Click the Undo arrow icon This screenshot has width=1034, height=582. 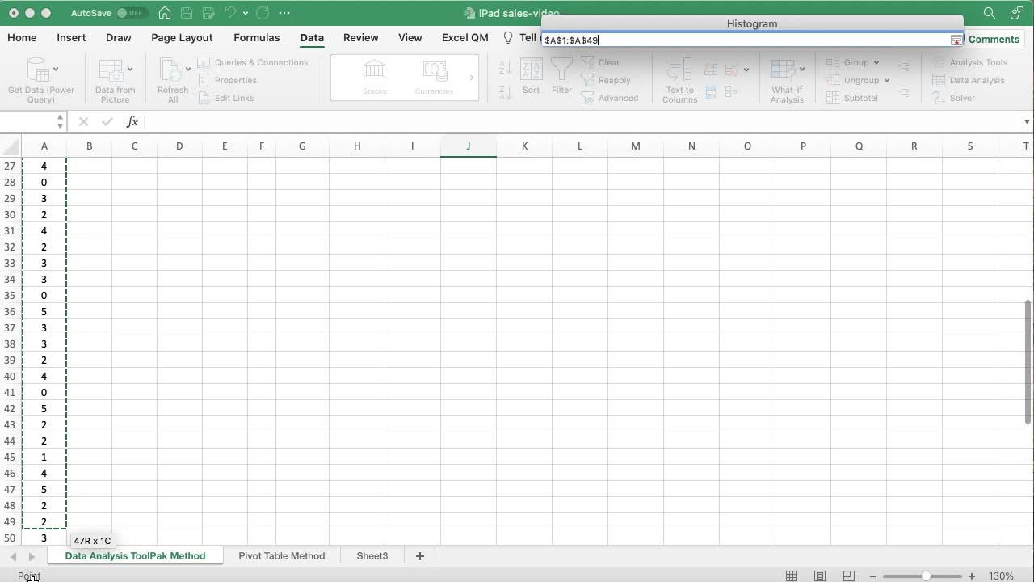(230, 13)
